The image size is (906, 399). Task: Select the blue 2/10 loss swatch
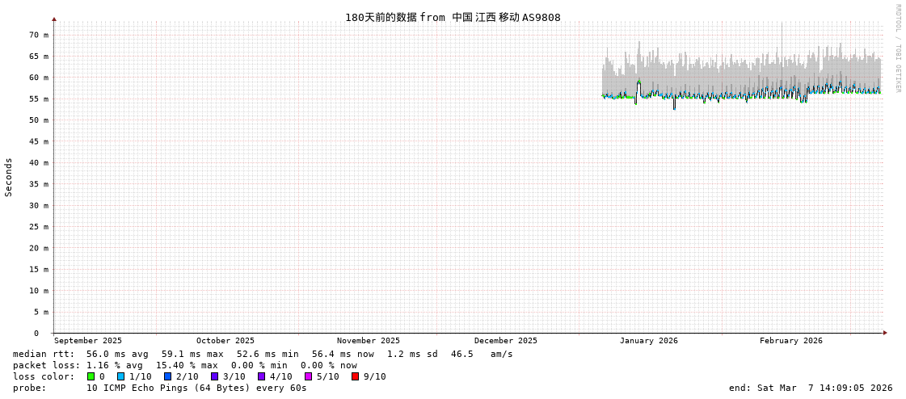[167, 376]
